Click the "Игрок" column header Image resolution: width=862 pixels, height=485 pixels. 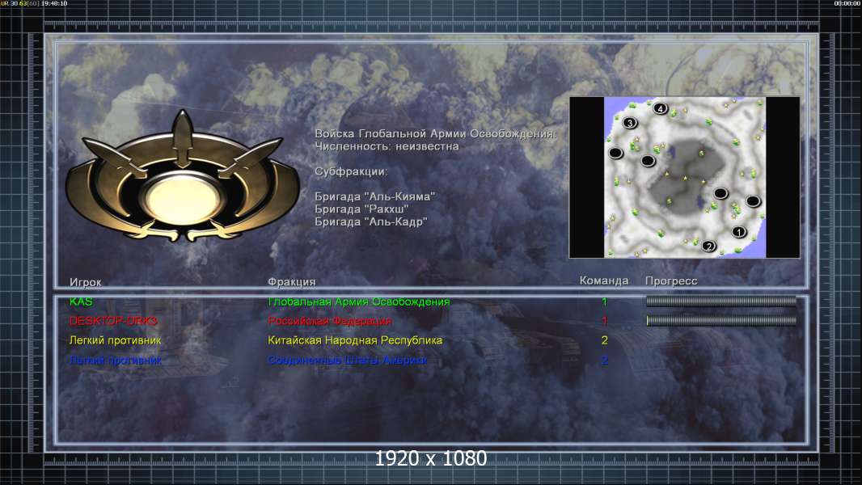point(85,282)
